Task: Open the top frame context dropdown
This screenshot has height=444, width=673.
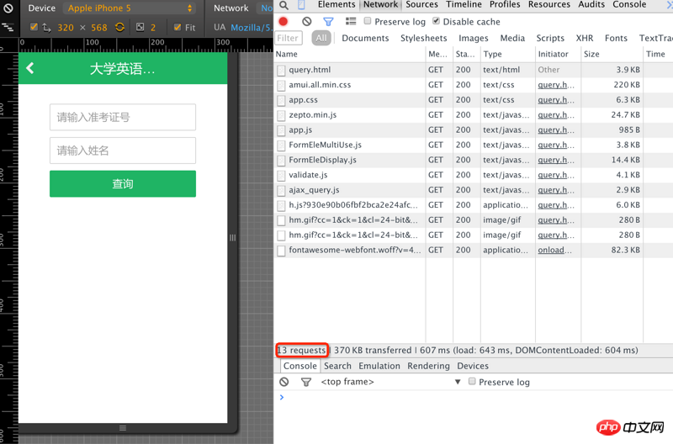Action: tap(390, 382)
